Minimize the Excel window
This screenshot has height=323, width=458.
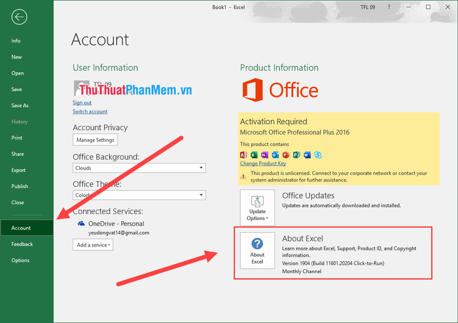pos(409,7)
